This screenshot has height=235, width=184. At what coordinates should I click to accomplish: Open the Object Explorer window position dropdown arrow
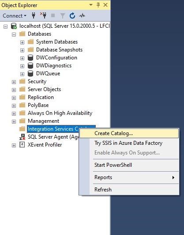(91, 5)
